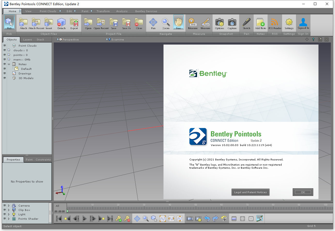Image resolution: width=335 pixels, height=231 pixels.
Task: Click the undo arrow in bottom toolbar
Action: [x=207, y=219]
